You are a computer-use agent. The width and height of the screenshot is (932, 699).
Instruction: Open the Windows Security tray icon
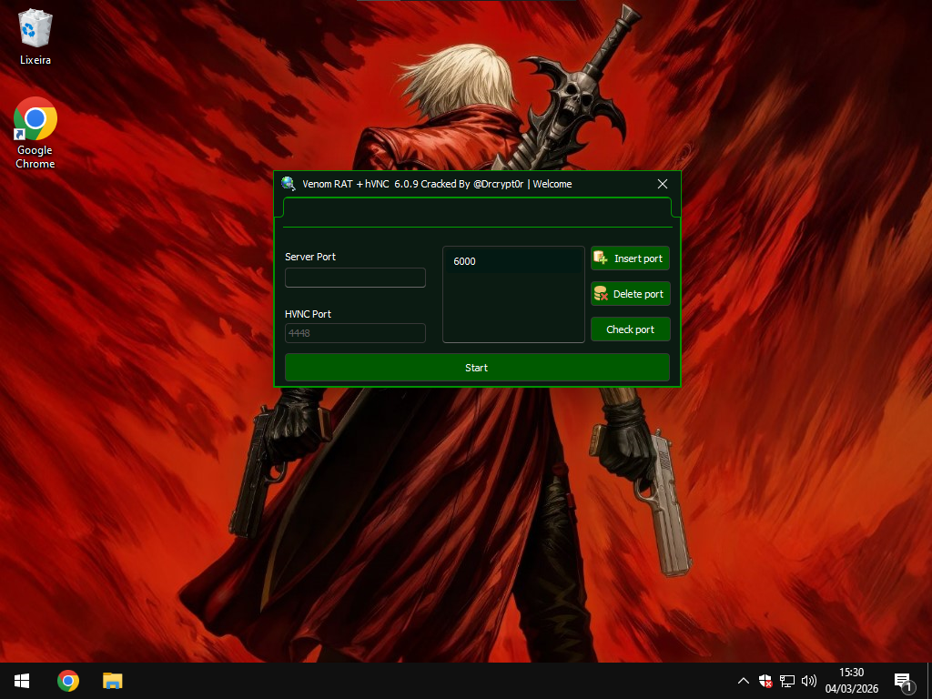tap(765, 681)
